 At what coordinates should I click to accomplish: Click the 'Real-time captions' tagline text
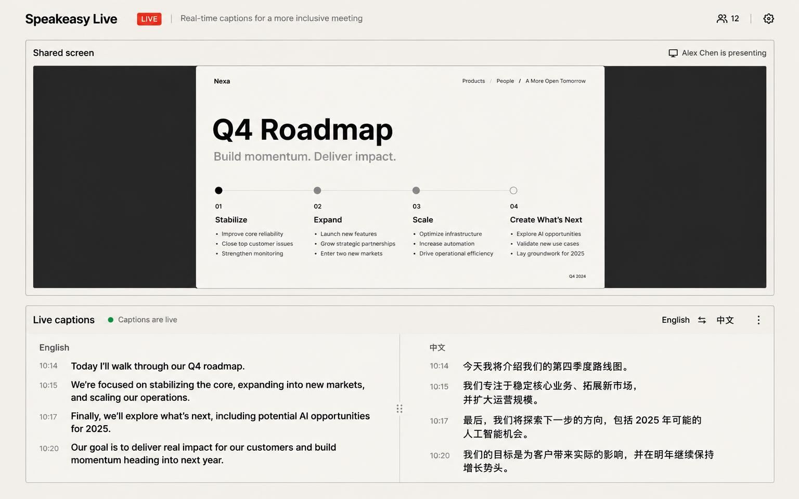pos(272,18)
